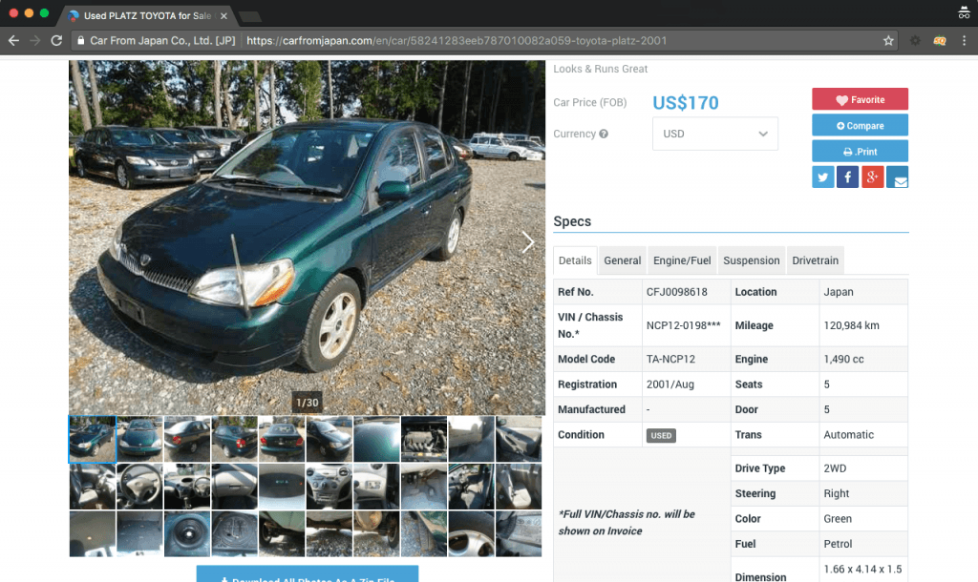Switch to the Suspension tab
Viewport: 978px width, 582px height.
coord(751,260)
